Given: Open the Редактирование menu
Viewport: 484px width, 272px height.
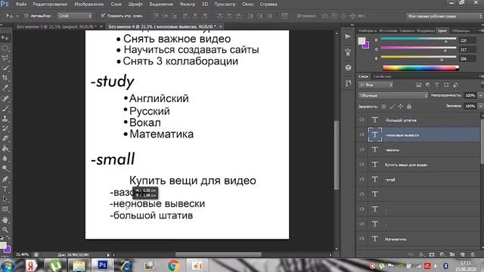Looking at the screenshot, I should pyautogui.click(x=50, y=5).
